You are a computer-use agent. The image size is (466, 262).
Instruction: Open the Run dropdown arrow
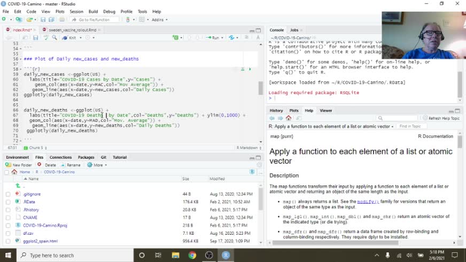pos(222,38)
